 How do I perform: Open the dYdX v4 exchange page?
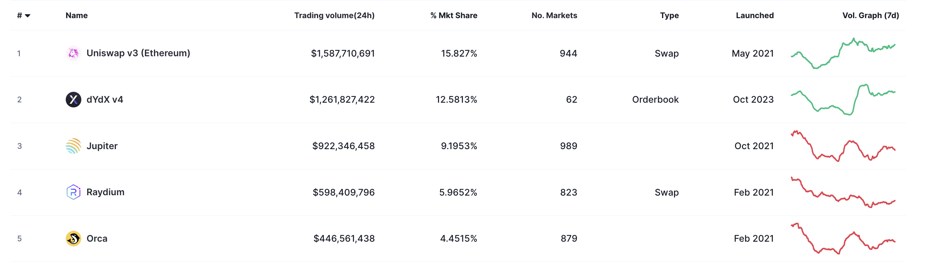pos(105,99)
